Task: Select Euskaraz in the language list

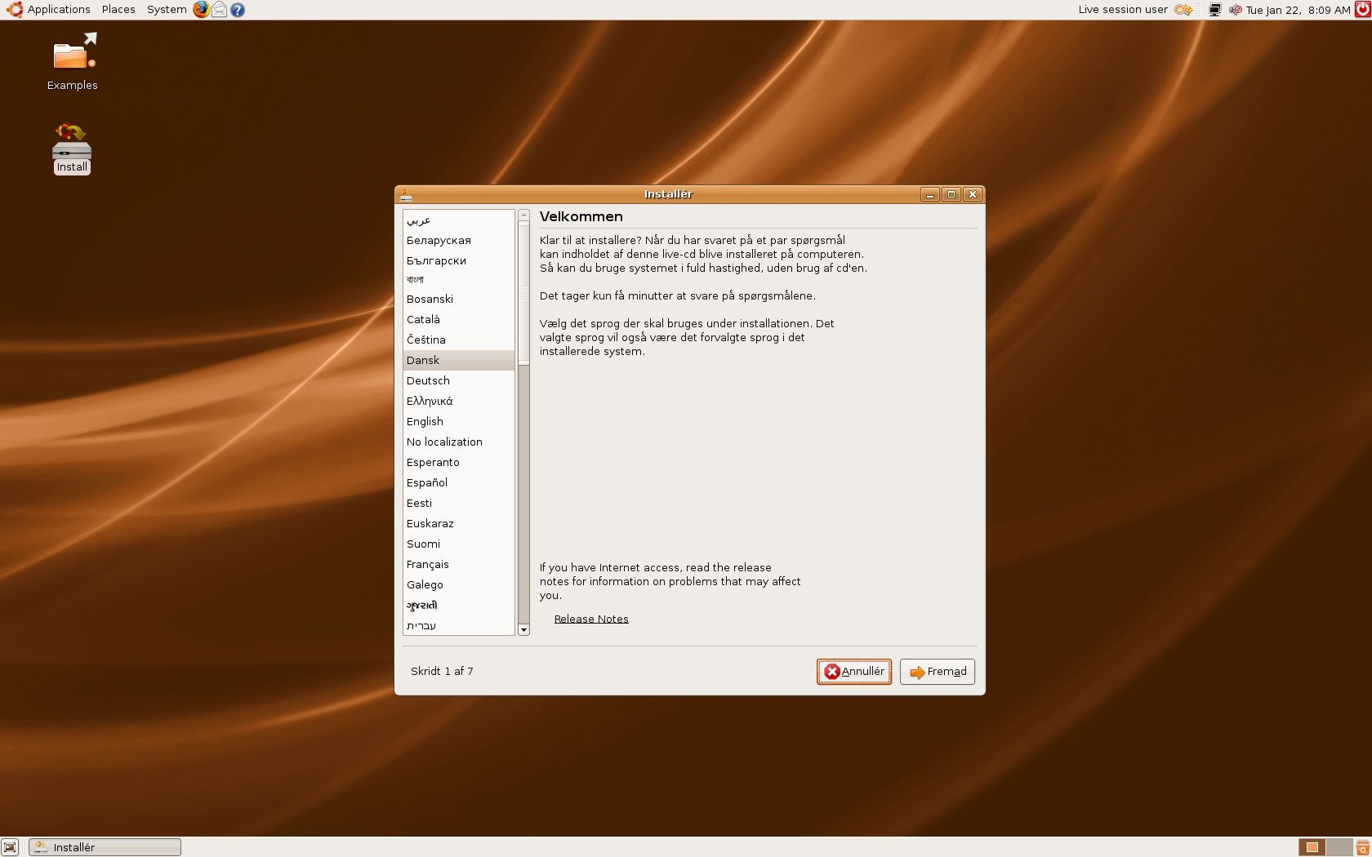Action: (x=459, y=524)
